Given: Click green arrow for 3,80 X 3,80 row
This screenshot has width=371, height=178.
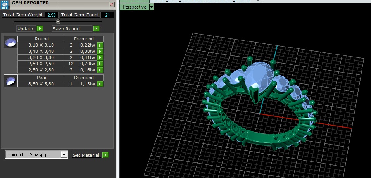Looking at the screenshot, I should (100, 57).
